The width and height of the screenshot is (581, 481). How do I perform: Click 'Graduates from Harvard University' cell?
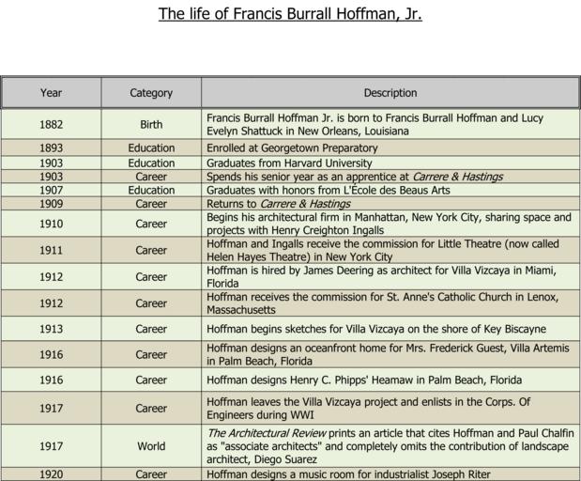click(289, 163)
